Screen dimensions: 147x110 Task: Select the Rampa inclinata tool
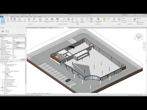coord(64,20)
